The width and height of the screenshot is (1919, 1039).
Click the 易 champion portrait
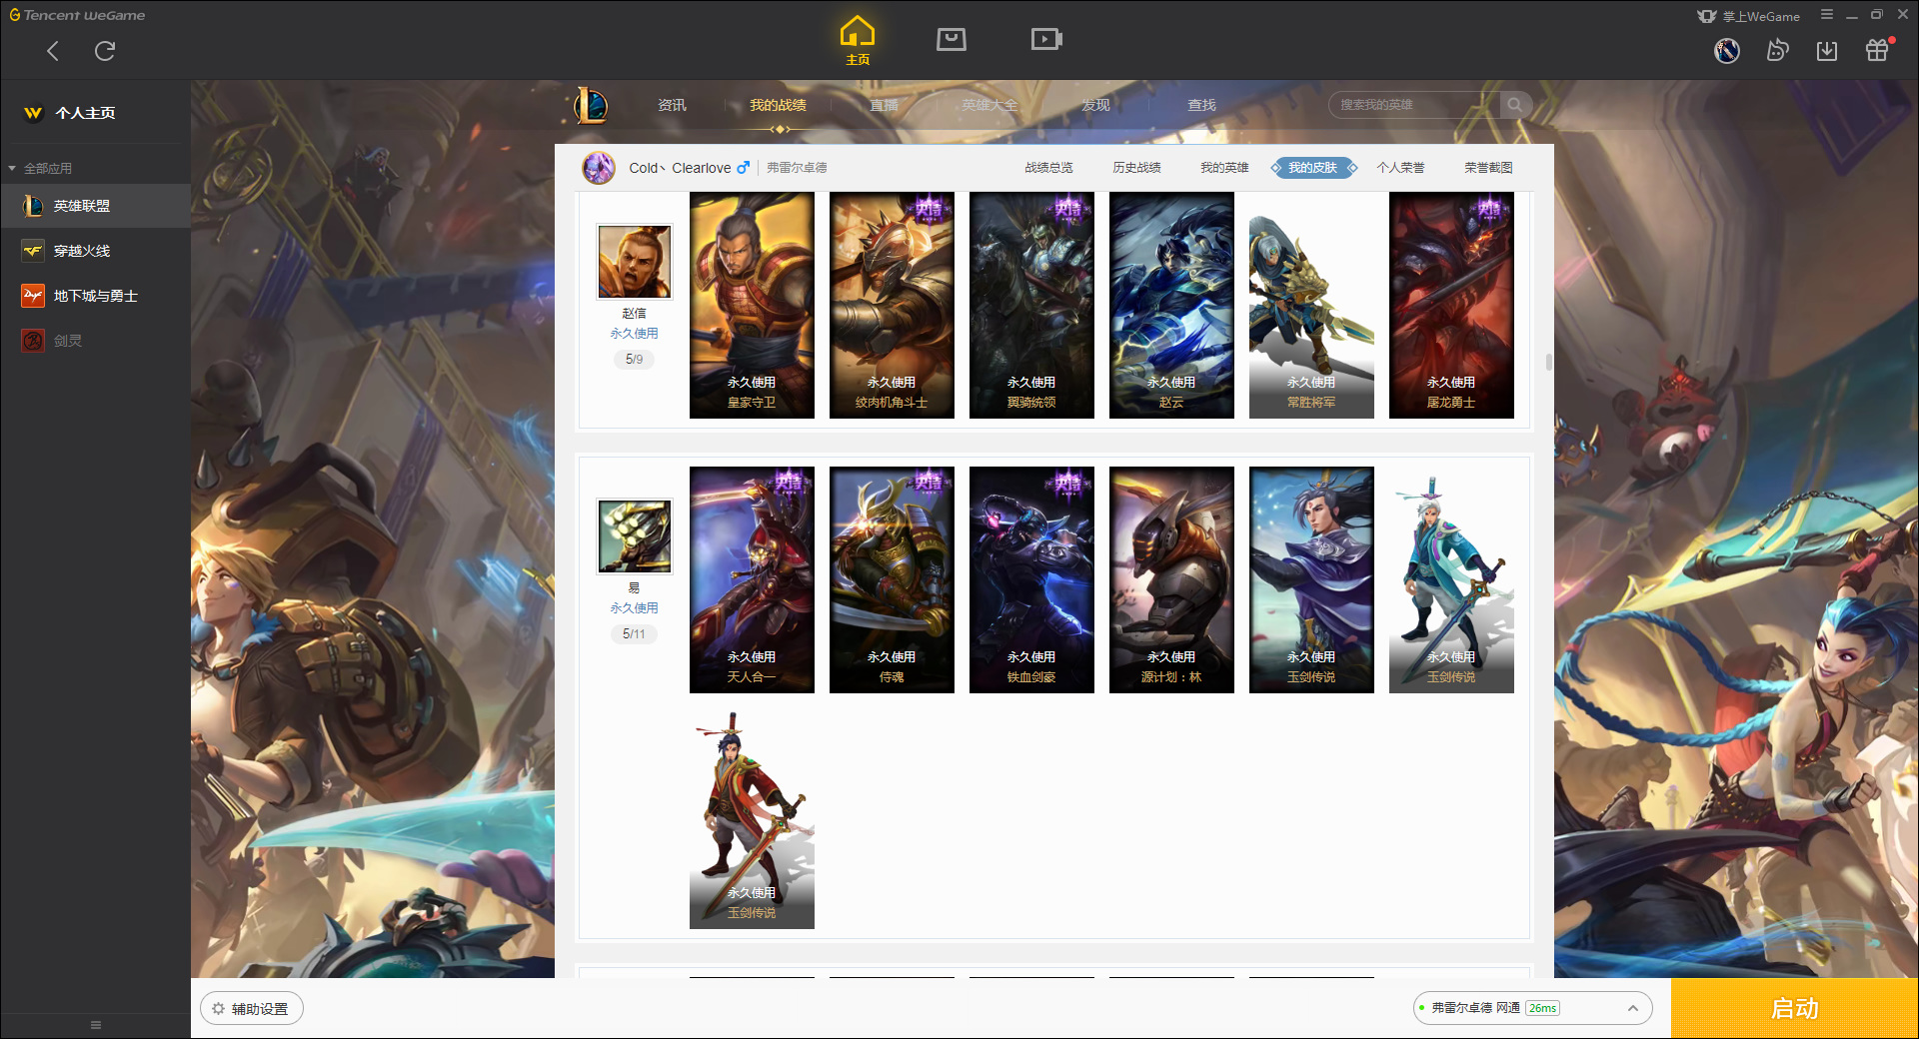pyautogui.click(x=635, y=536)
